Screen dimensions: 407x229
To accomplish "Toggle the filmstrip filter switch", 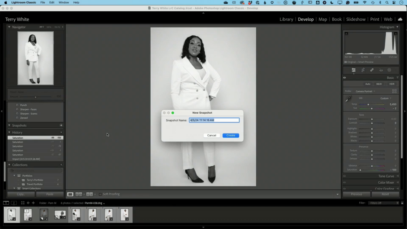I will click(402, 203).
